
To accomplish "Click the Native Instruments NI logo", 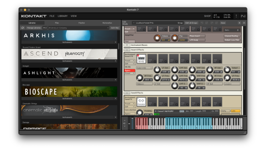I will point(243,16).
